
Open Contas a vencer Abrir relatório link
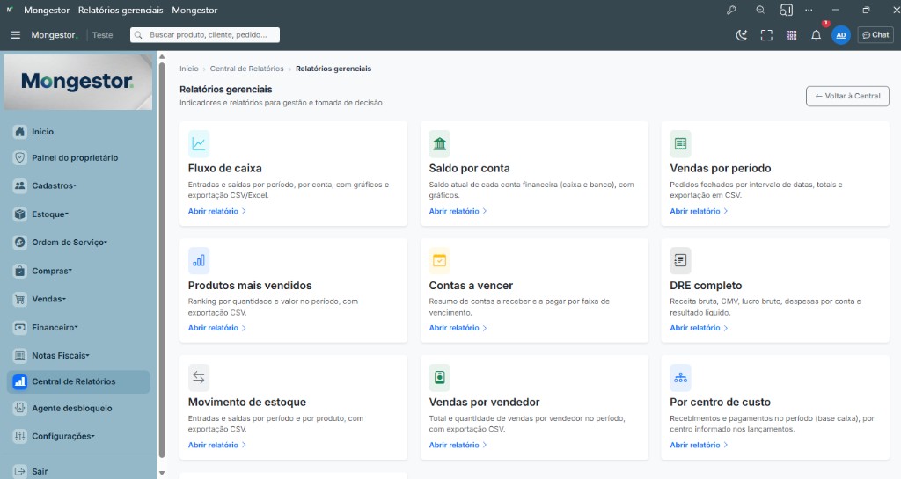458,328
